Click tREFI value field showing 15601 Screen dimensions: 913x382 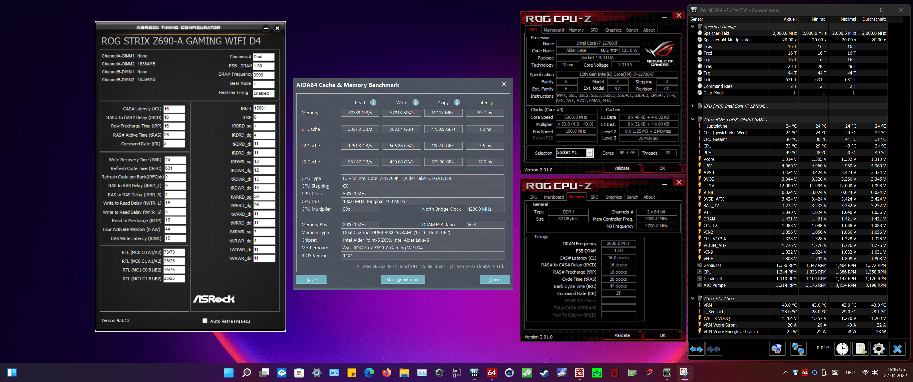click(264, 108)
